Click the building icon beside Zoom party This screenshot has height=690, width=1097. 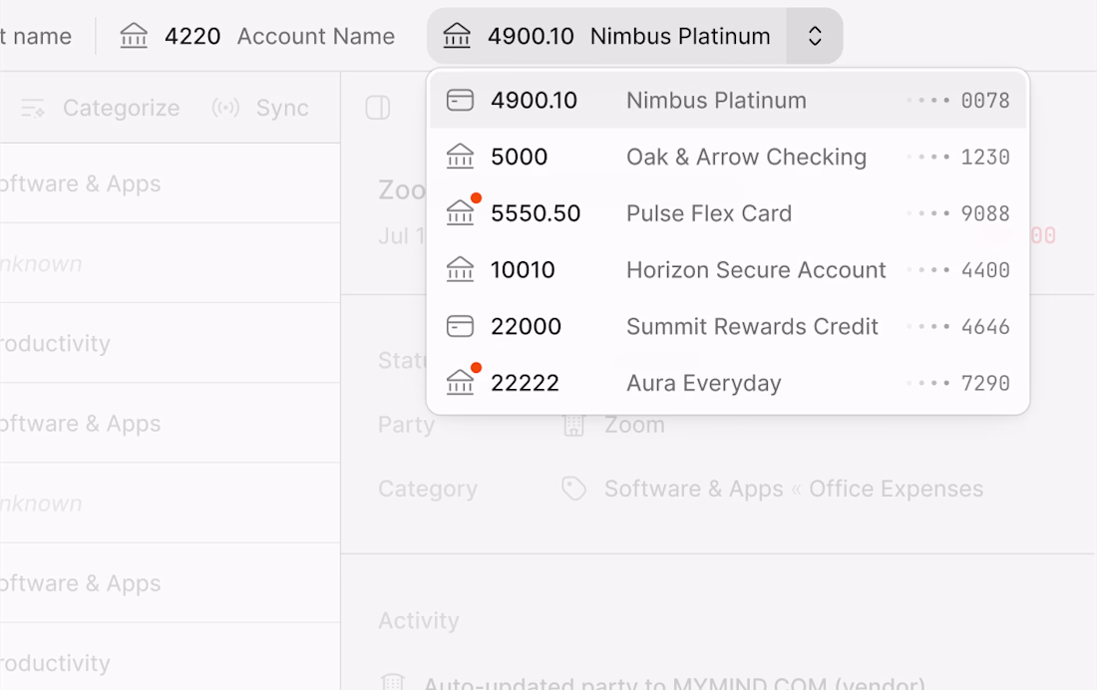coord(573,425)
